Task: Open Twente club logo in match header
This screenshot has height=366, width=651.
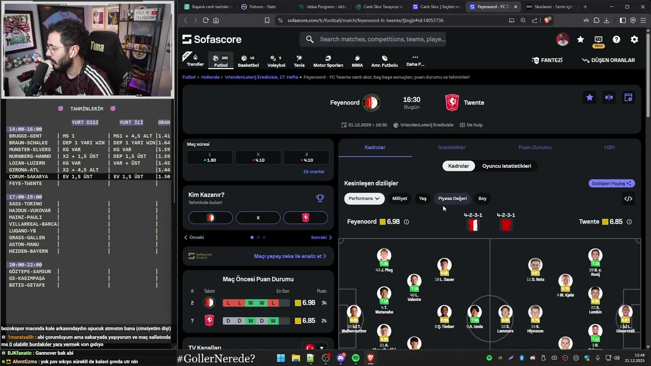Action: [452, 103]
